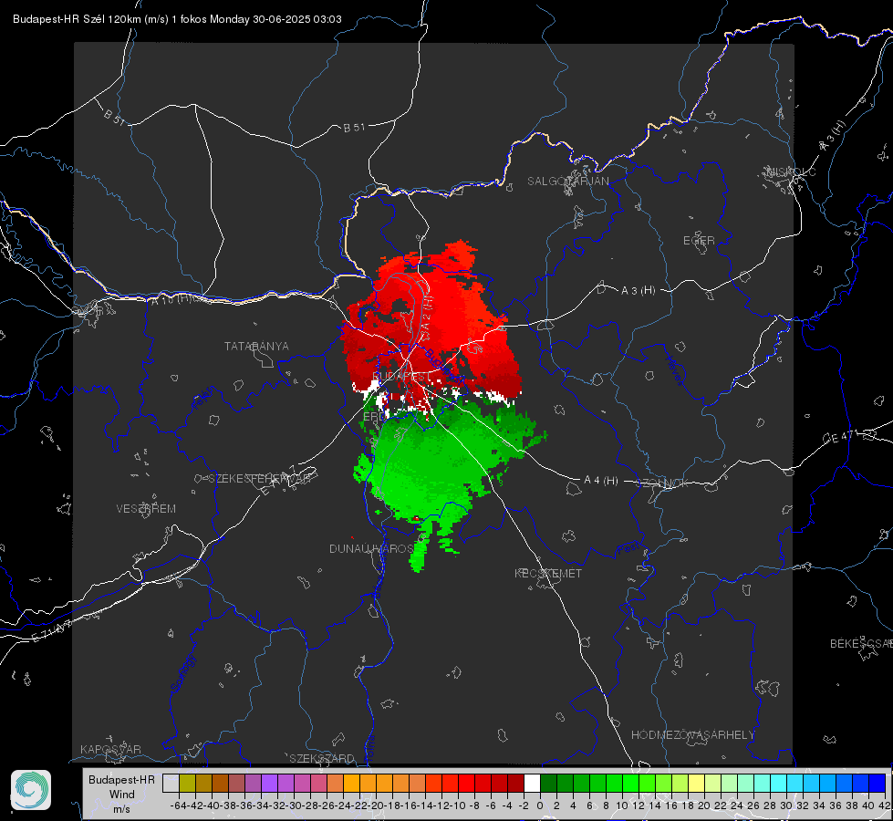Click the swirl logo icon at bottom left
This screenshot has width=893, height=821.
pos(31,790)
